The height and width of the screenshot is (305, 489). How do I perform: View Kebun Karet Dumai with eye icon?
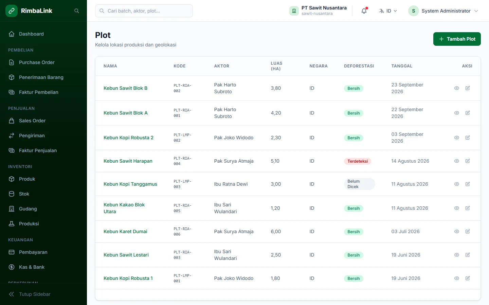point(457,231)
